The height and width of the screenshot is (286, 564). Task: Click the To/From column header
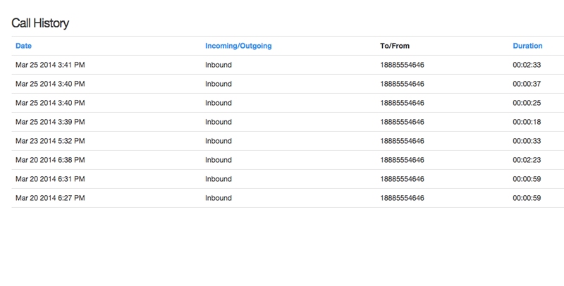coord(395,46)
